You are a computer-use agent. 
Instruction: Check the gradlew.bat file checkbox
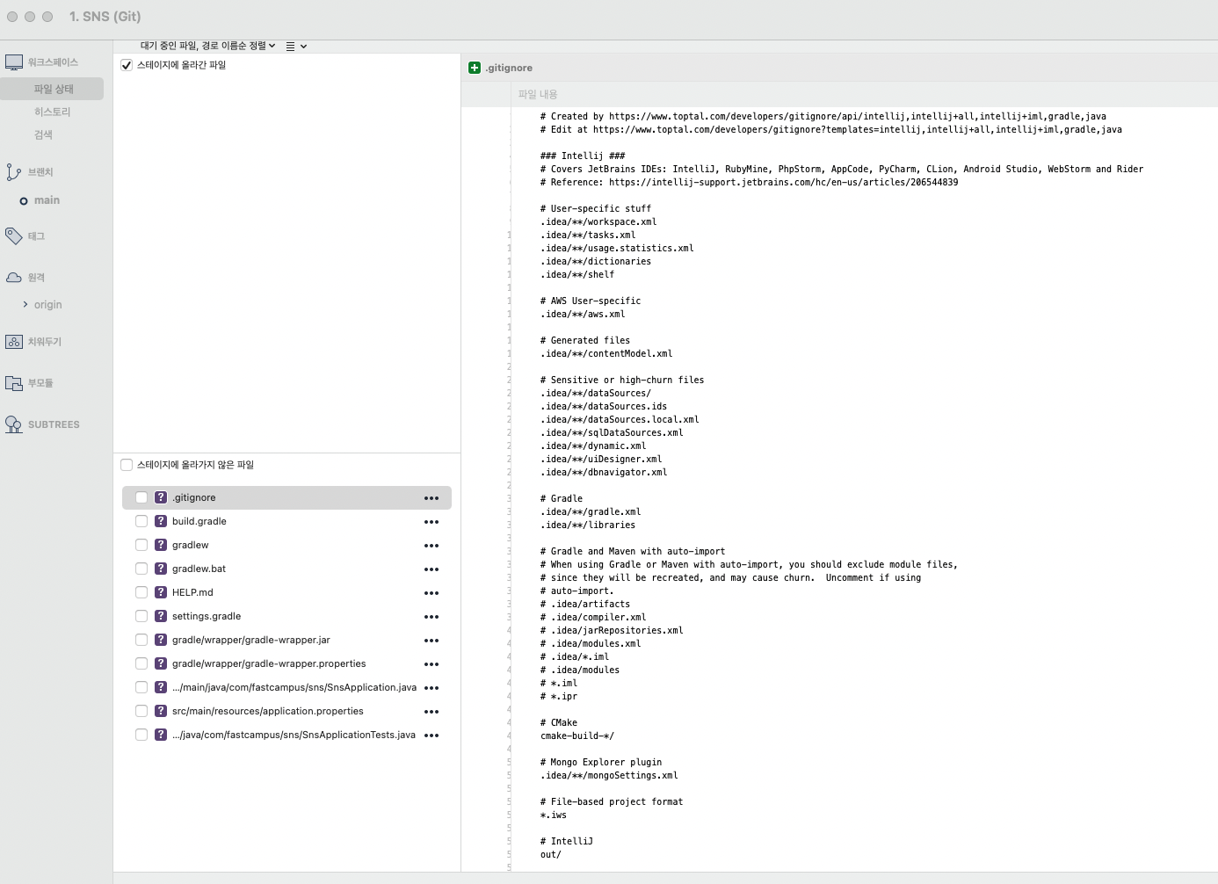click(141, 569)
